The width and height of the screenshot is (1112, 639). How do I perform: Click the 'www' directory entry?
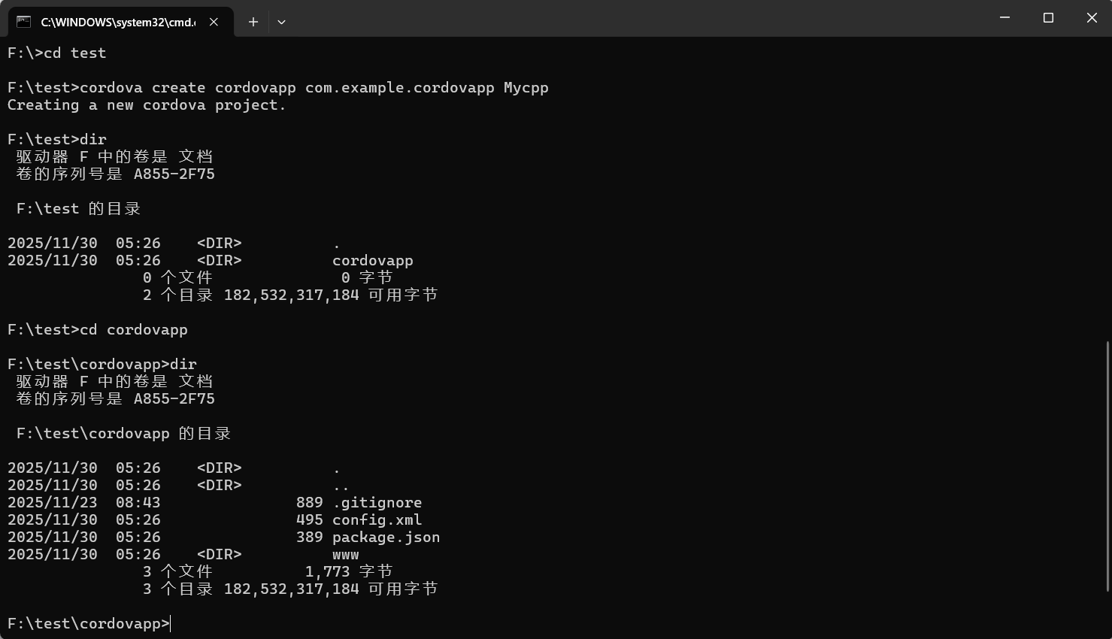click(x=346, y=554)
